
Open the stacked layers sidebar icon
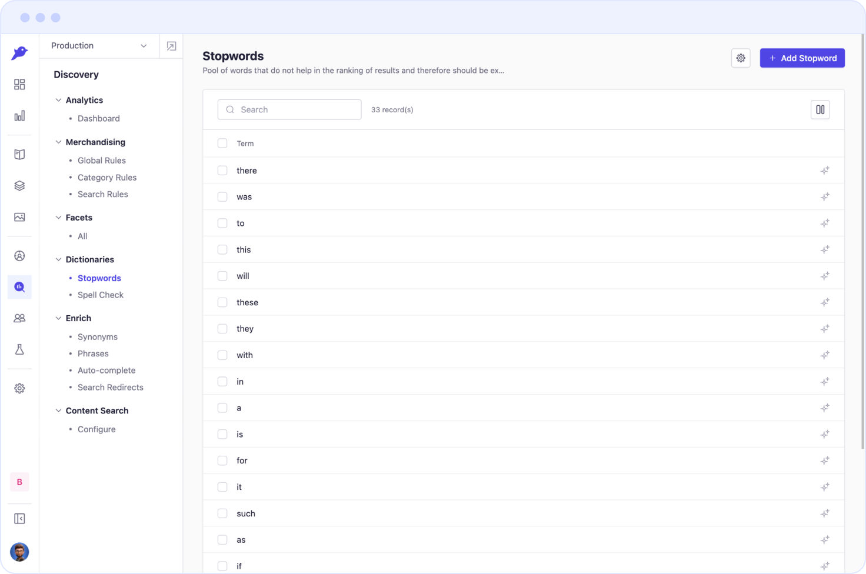click(19, 186)
